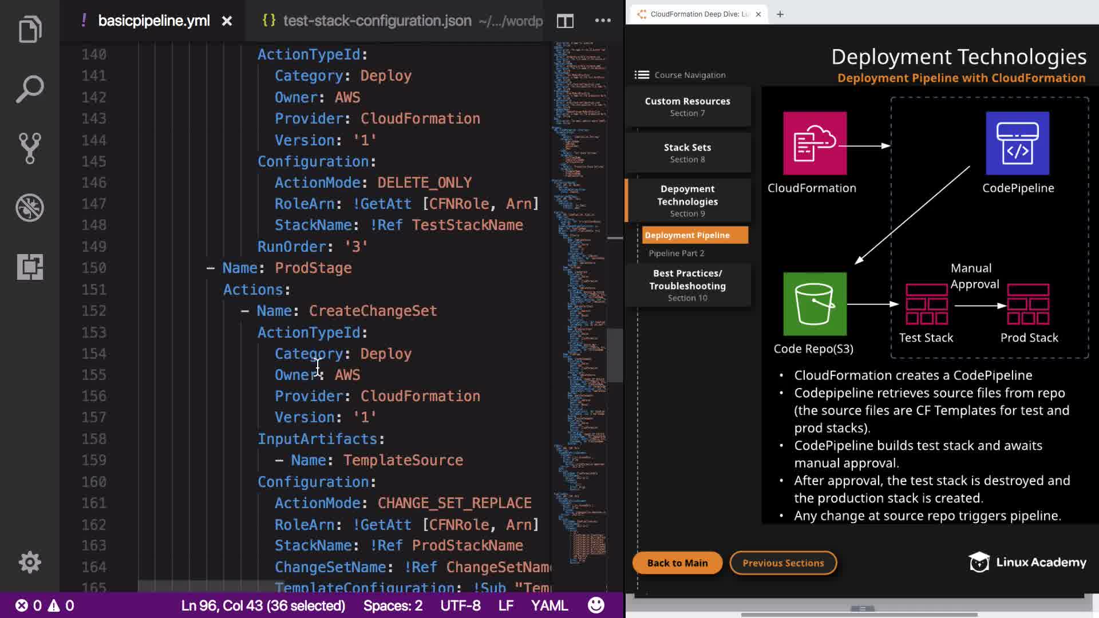The image size is (1099, 618).
Task: Open the editor more actions ellipsis
Action: (x=602, y=21)
